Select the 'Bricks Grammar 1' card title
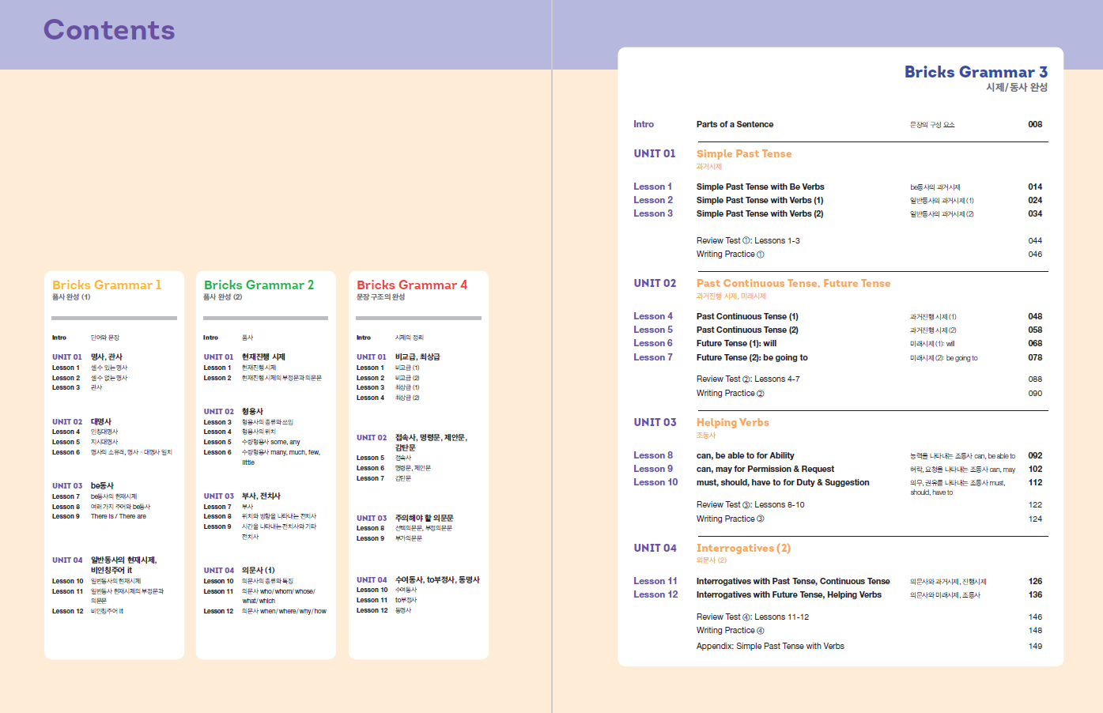 pos(107,285)
